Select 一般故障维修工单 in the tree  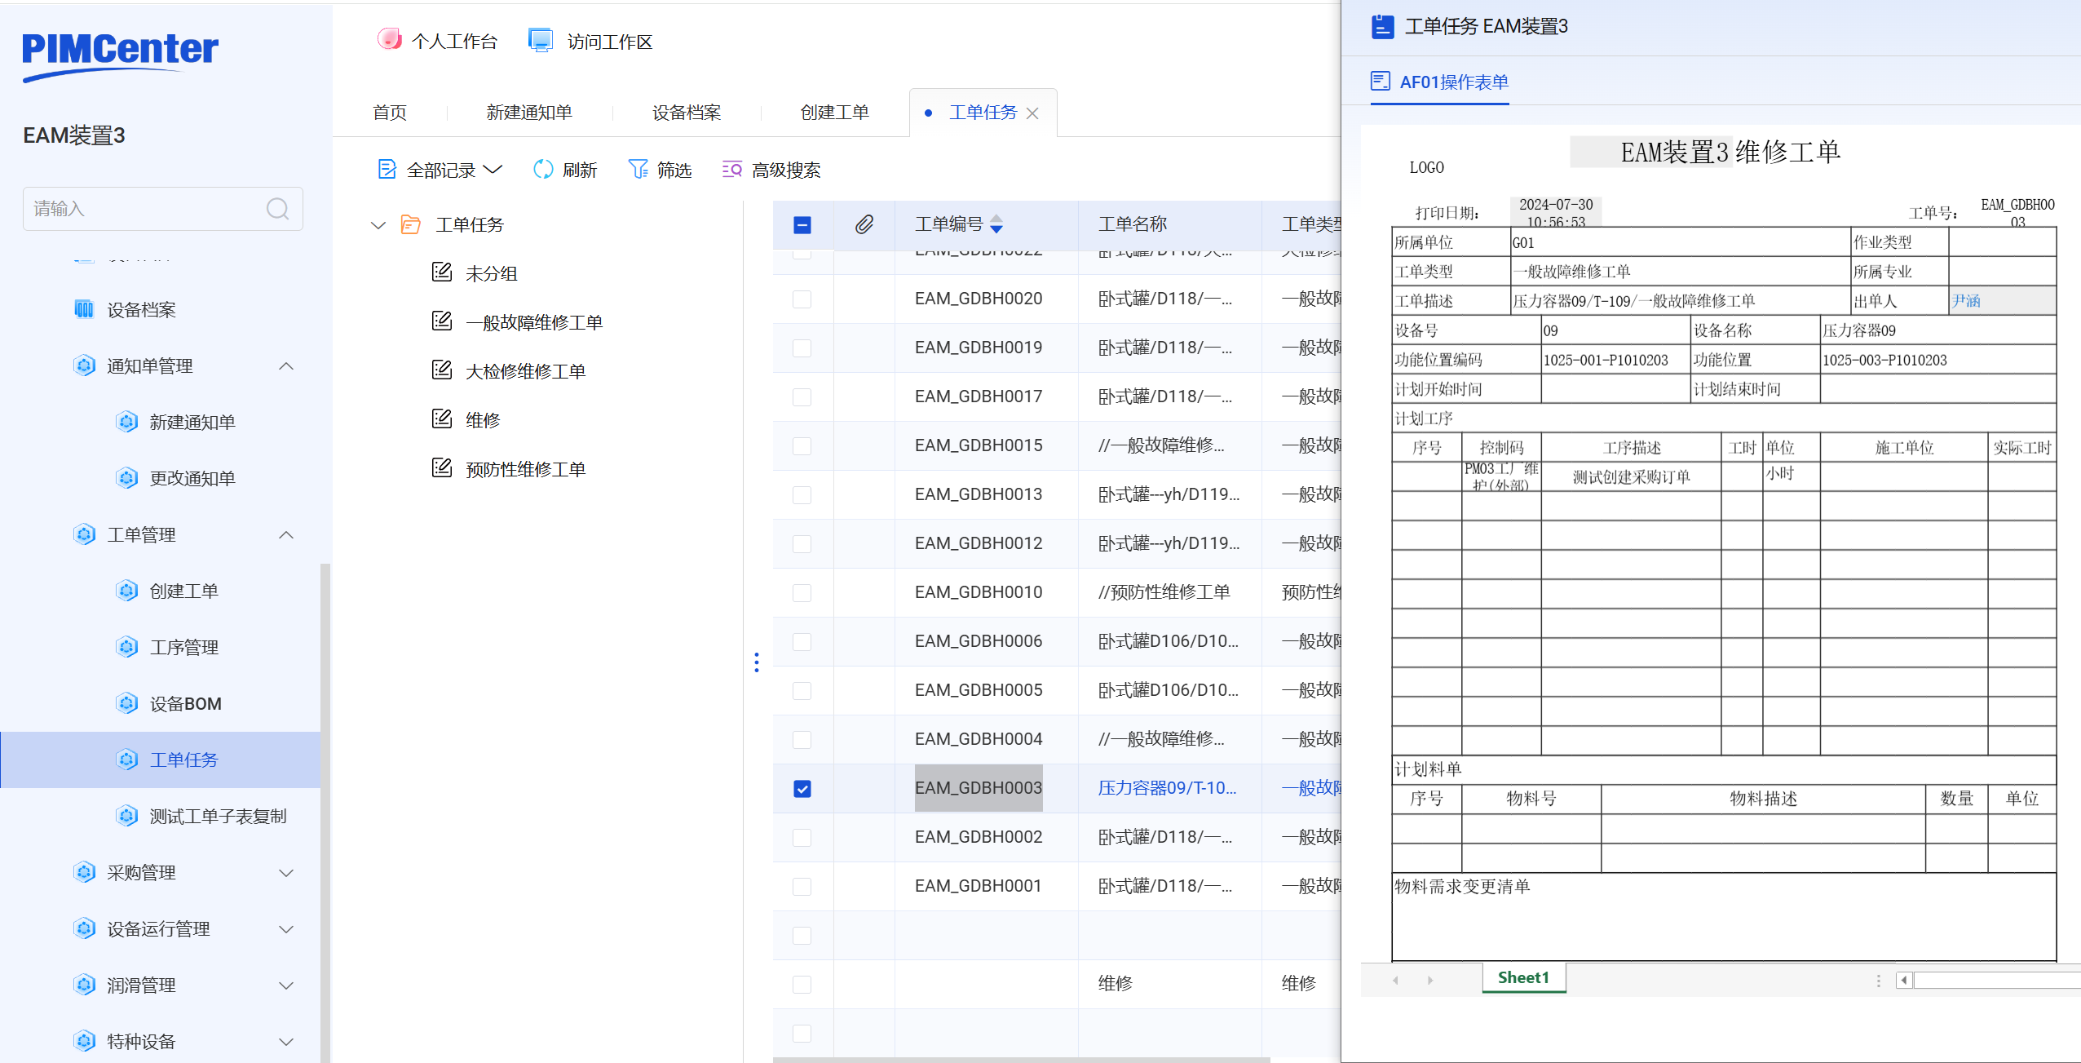coord(534,322)
